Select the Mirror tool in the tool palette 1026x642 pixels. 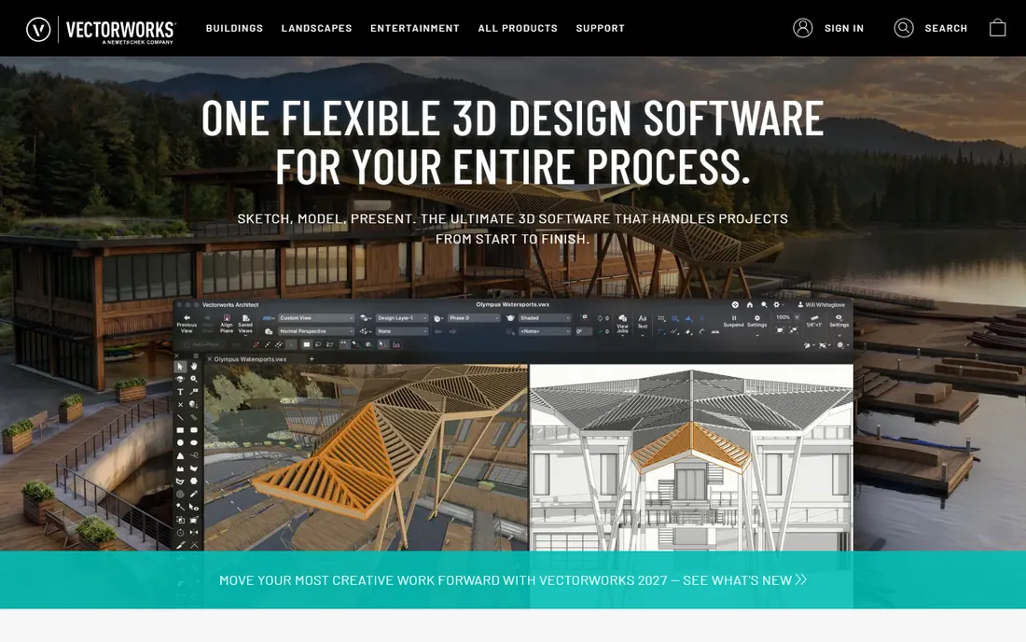point(194,533)
